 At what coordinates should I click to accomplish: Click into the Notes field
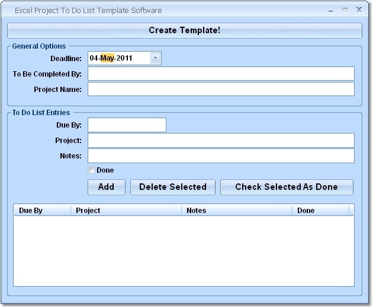221,156
